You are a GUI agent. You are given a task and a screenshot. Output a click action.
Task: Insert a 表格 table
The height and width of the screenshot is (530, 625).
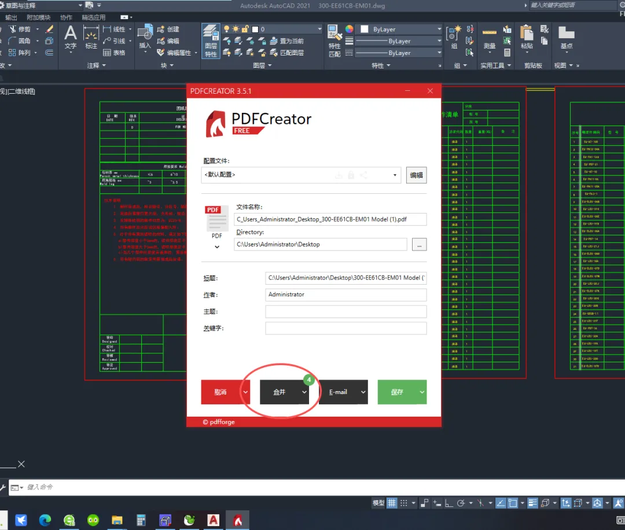point(114,53)
